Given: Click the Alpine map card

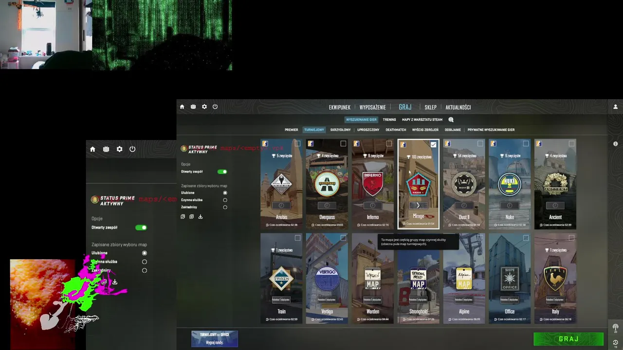Looking at the screenshot, I should tap(464, 279).
